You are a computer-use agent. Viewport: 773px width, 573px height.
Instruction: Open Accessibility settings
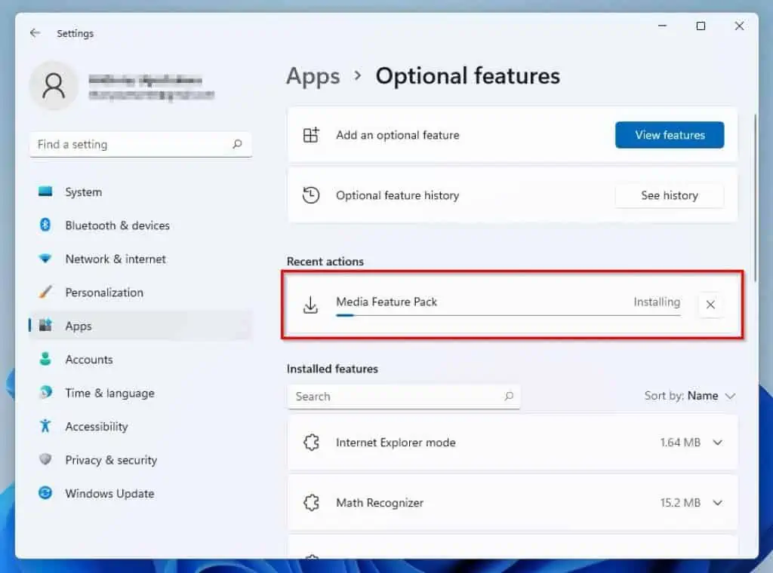pos(140,426)
